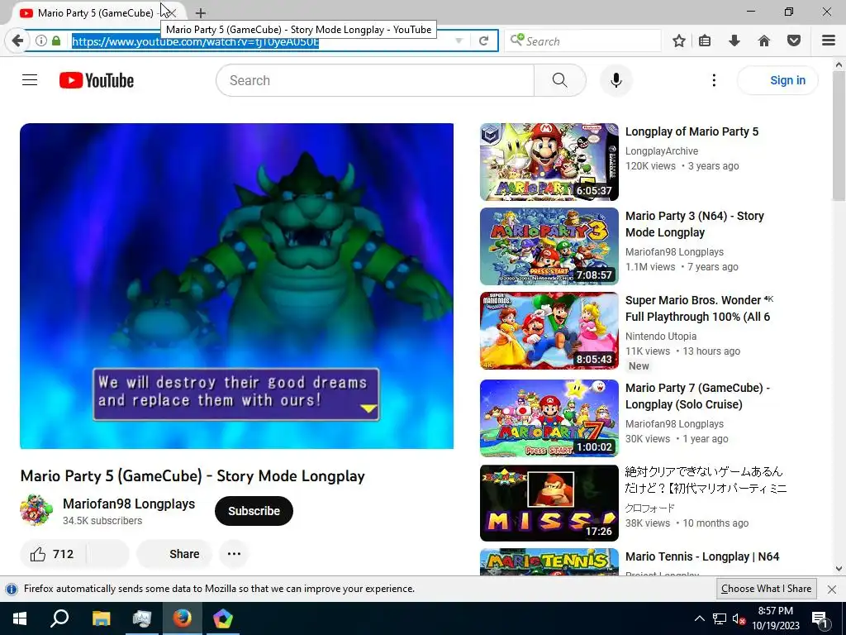Click the muted volume tray icon

(x=739, y=618)
